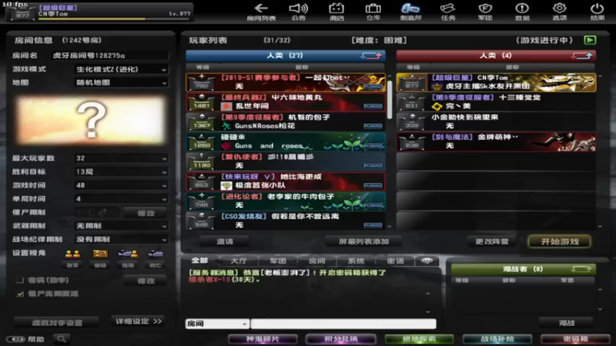Click the 邀请 invite button
This screenshot has width=616, height=346.
[x=225, y=241]
